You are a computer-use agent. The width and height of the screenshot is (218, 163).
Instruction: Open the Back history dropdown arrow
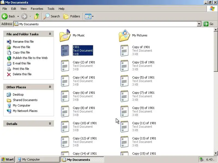[x=18, y=17]
